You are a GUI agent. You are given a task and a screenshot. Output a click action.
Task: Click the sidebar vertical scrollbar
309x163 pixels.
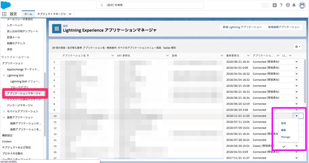(x=45, y=104)
